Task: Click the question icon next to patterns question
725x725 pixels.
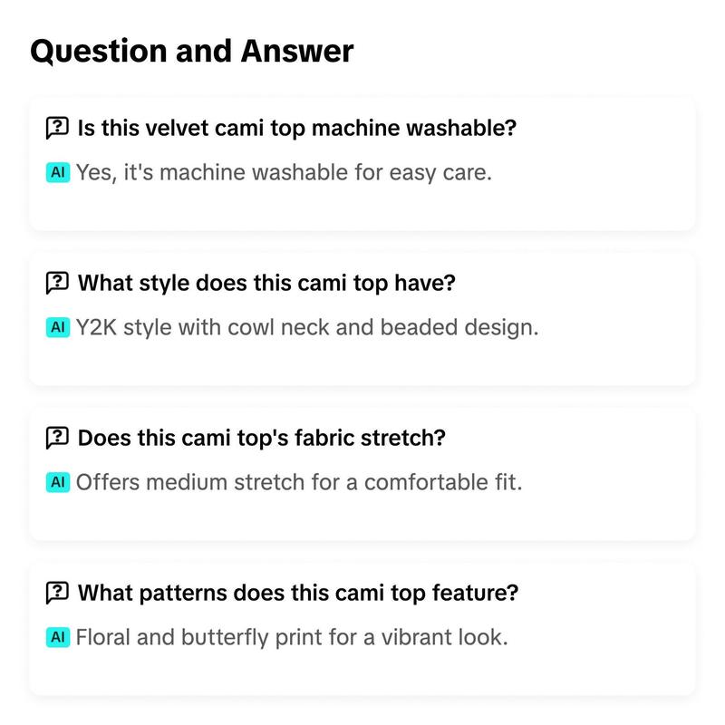Action: pyautogui.click(x=57, y=593)
